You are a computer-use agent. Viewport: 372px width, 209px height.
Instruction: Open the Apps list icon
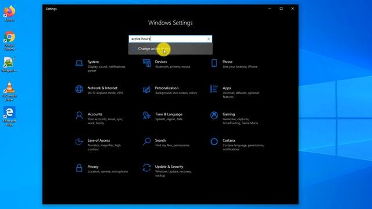point(214,89)
